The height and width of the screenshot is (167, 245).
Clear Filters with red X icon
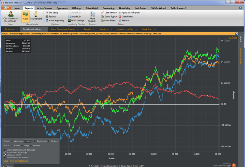point(126,16)
